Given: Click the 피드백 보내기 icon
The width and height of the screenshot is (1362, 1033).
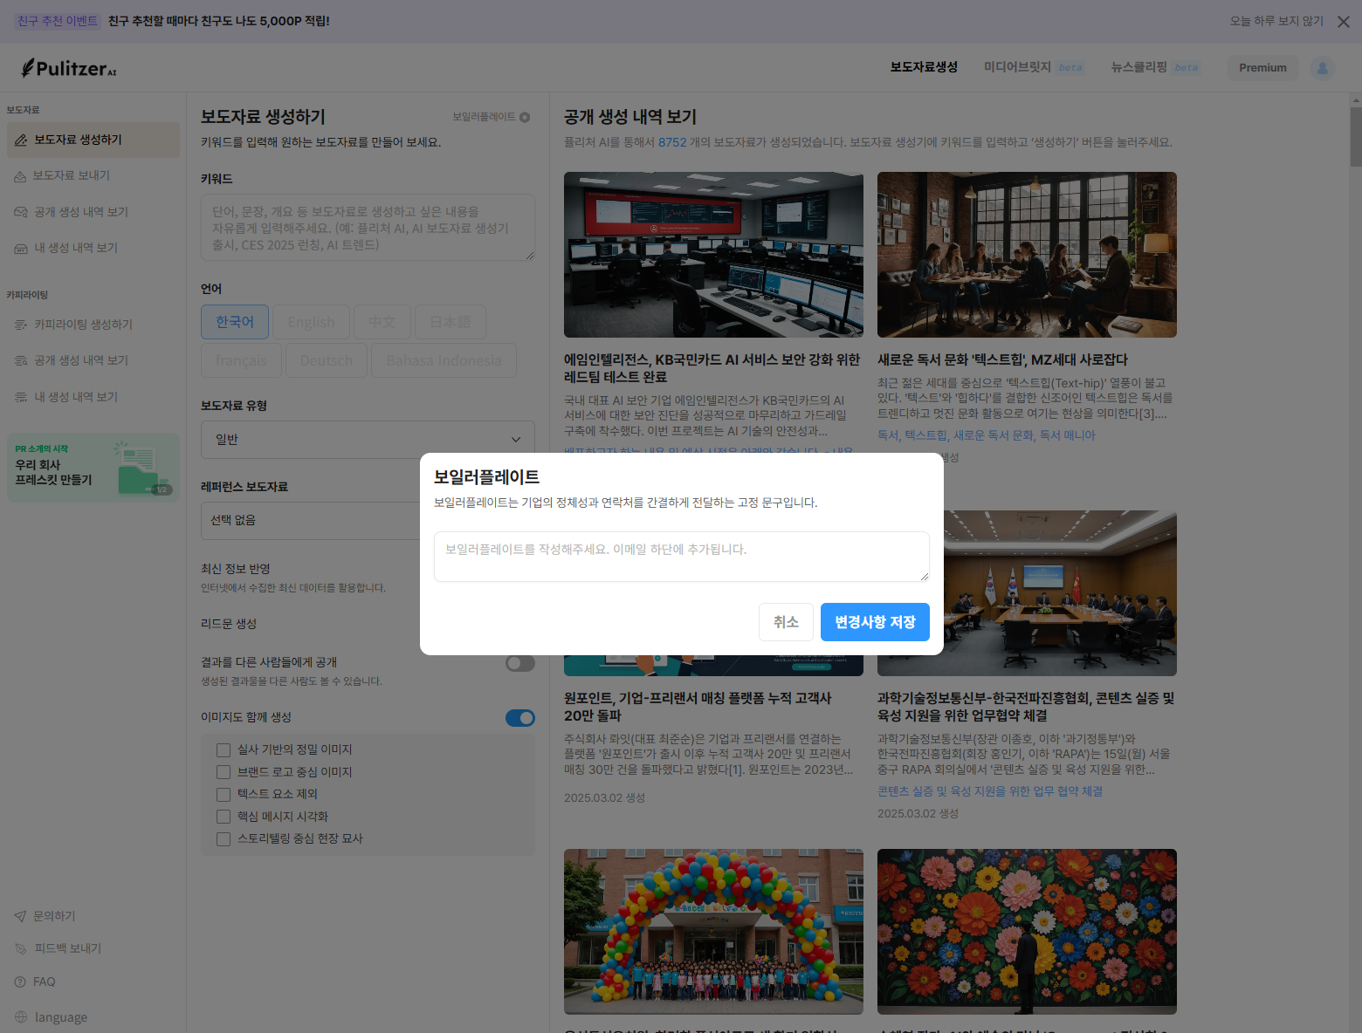Looking at the screenshot, I should pyautogui.click(x=21, y=948).
